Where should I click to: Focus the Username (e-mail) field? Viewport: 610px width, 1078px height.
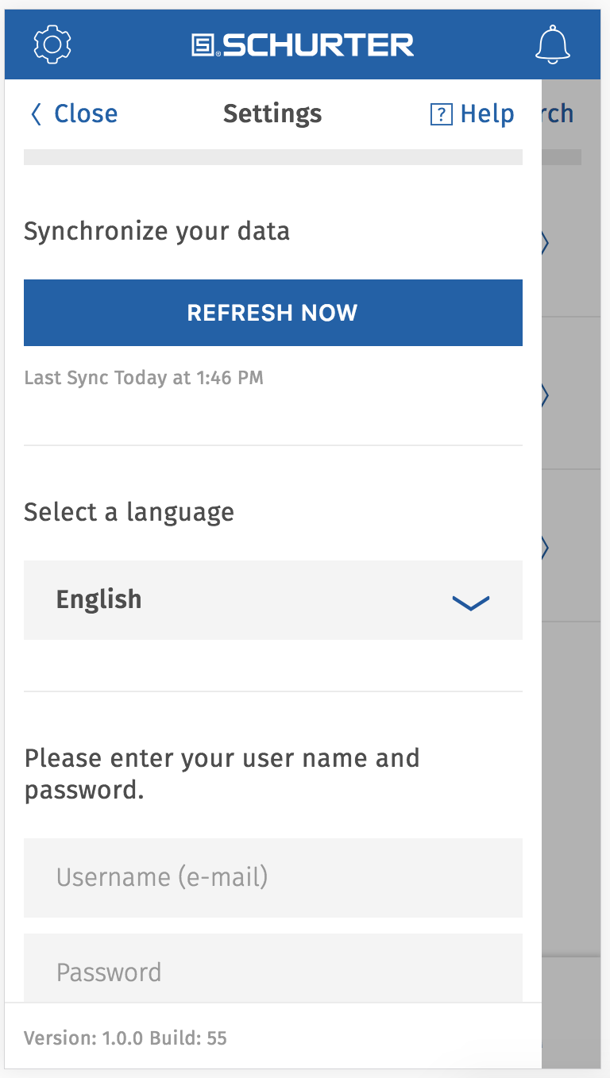[x=273, y=878]
